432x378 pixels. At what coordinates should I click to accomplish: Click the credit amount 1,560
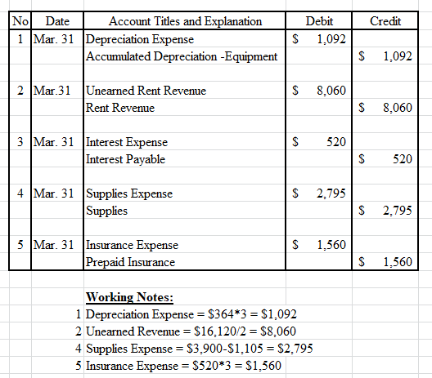pos(385,262)
